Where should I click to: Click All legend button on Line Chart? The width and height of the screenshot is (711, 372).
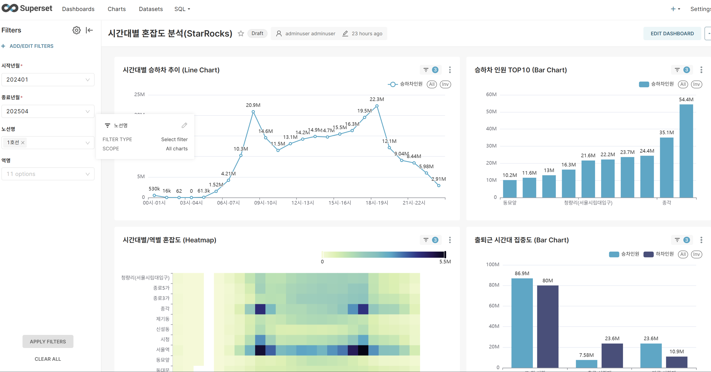tap(432, 84)
